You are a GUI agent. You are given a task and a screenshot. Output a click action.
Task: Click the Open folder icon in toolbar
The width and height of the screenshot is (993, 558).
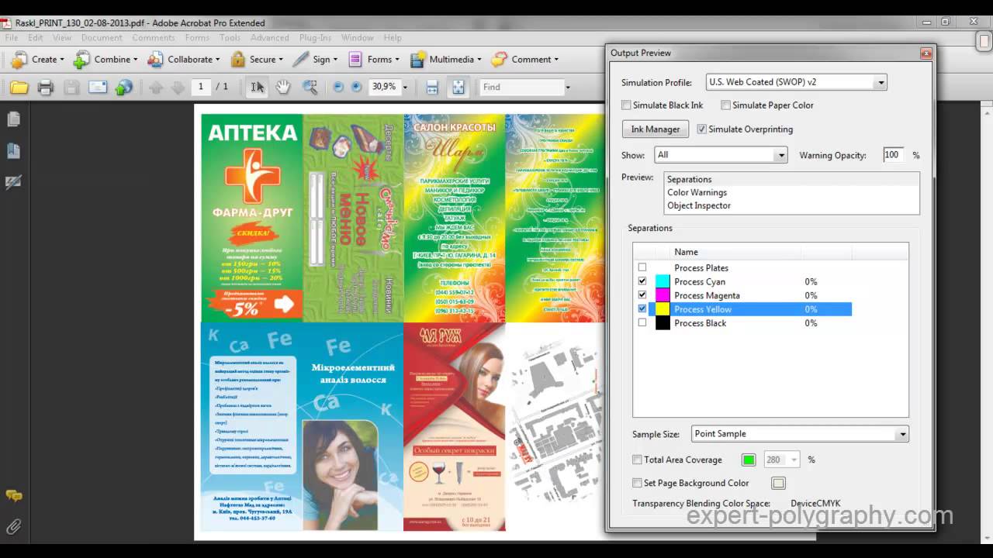point(19,88)
